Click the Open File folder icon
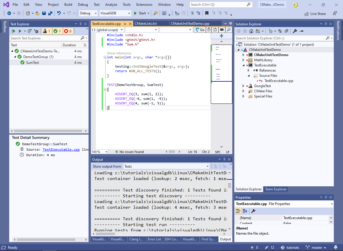This screenshot has height=251, width=343. click(x=38, y=13)
